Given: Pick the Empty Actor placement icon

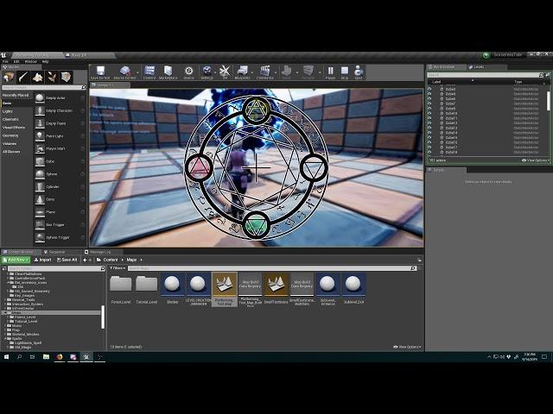Looking at the screenshot, I should coord(40,97).
